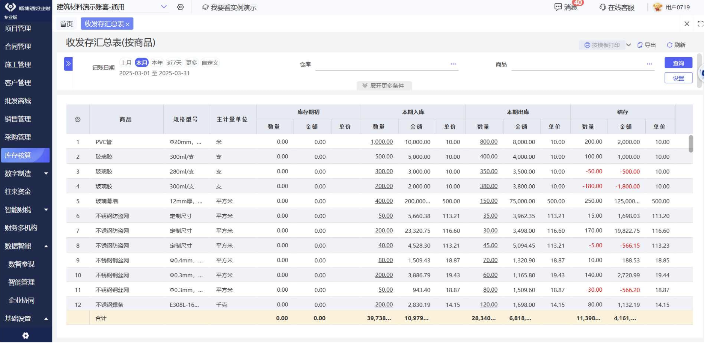706x345 pixels.
Task: Open 施工管理 in the sidebar
Action: (18, 65)
